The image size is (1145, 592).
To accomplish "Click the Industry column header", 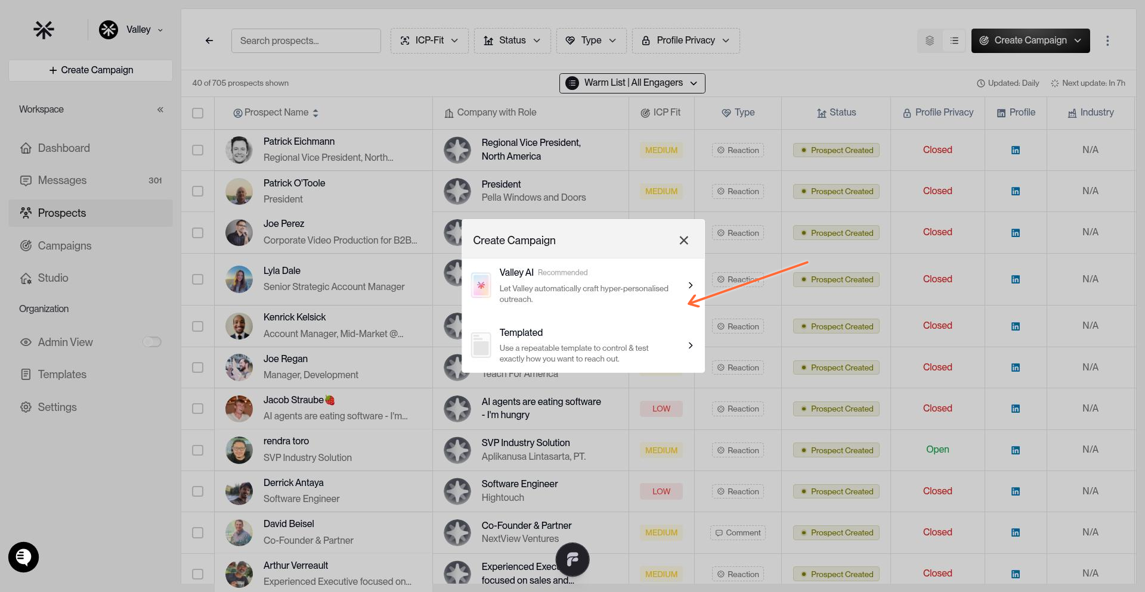I will (1091, 113).
